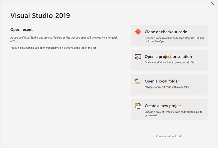Click 'You can pin anything you open' text
218x148 pixels.
pos(53,48)
